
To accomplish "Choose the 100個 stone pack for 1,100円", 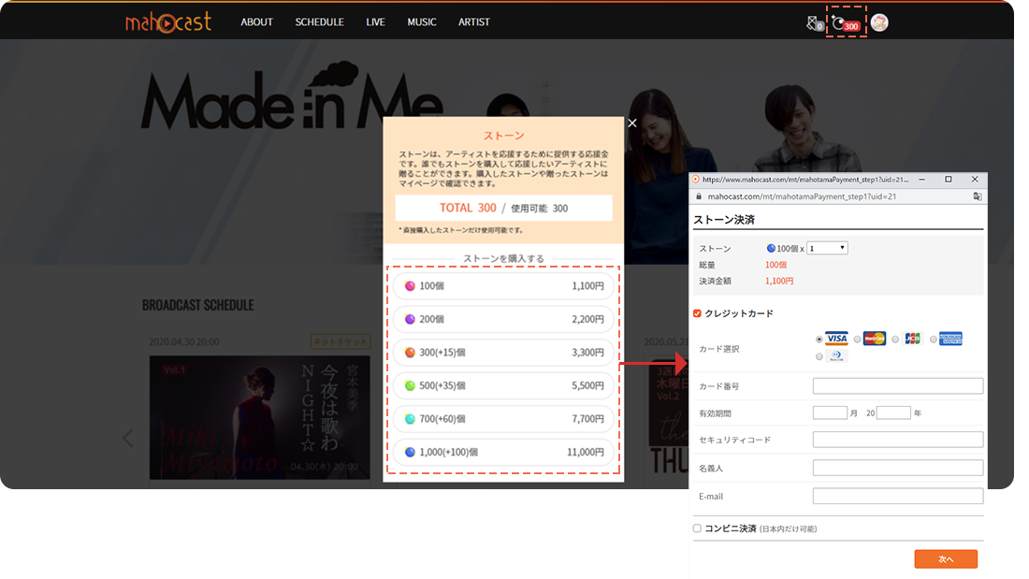I will click(x=503, y=286).
